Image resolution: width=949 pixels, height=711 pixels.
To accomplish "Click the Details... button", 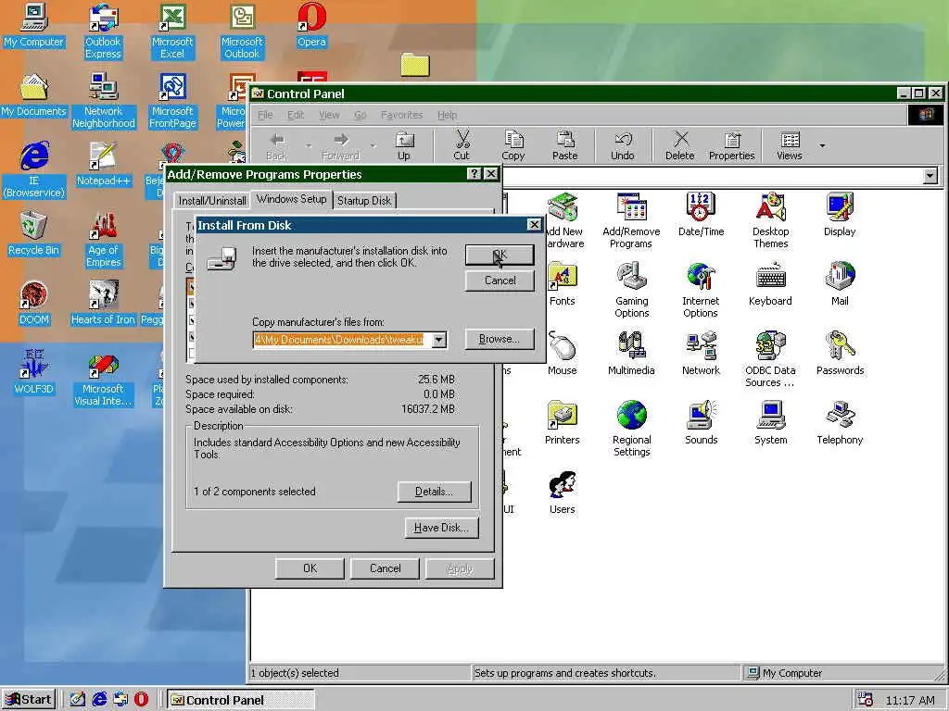I will 434,492.
